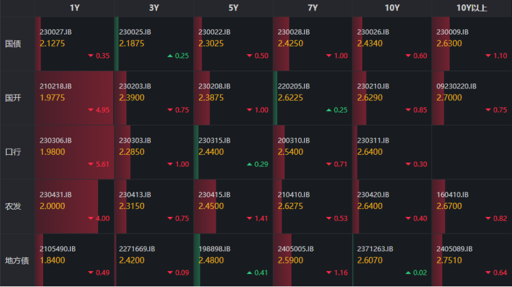Viewport: 512px width, 287px height.
Task: Click the empty 口行 10Y以上 cell
Action: click(471, 152)
